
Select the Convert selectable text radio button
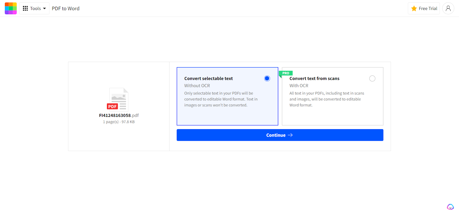coord(267,79)
